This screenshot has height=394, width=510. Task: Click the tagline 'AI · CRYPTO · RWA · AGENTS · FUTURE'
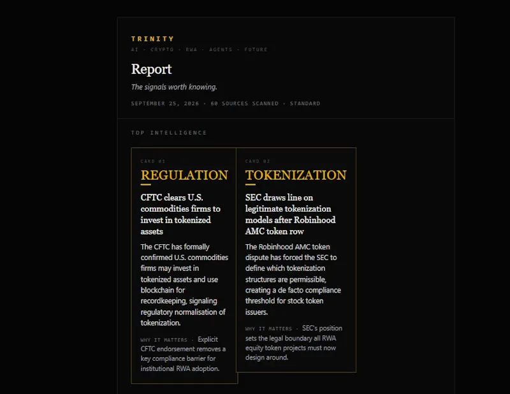tap(199, 50)
